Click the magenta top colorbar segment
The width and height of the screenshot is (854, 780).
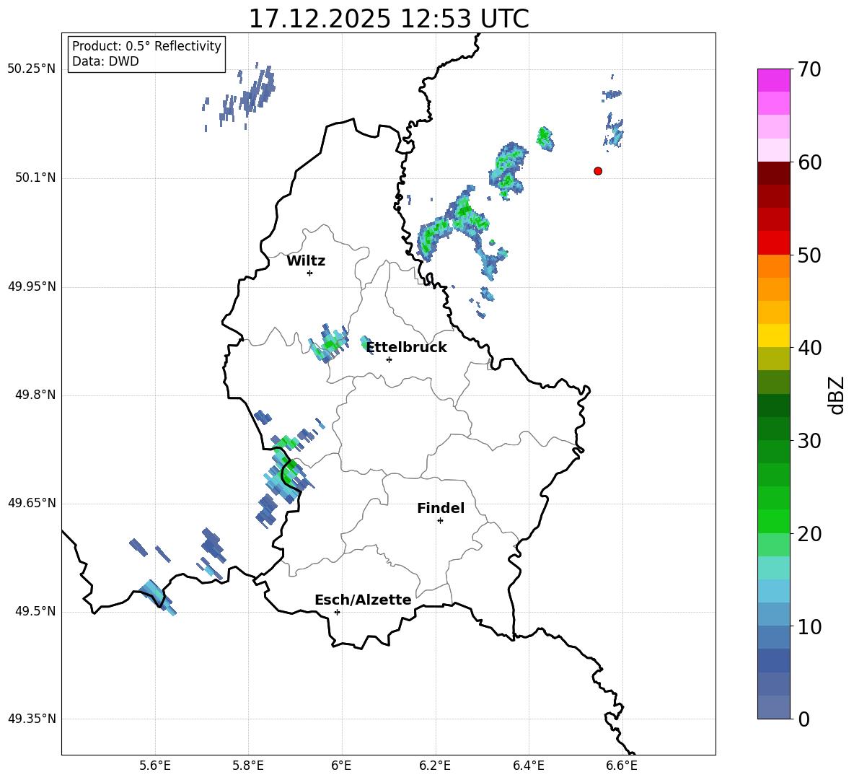[x=773, y=81]
